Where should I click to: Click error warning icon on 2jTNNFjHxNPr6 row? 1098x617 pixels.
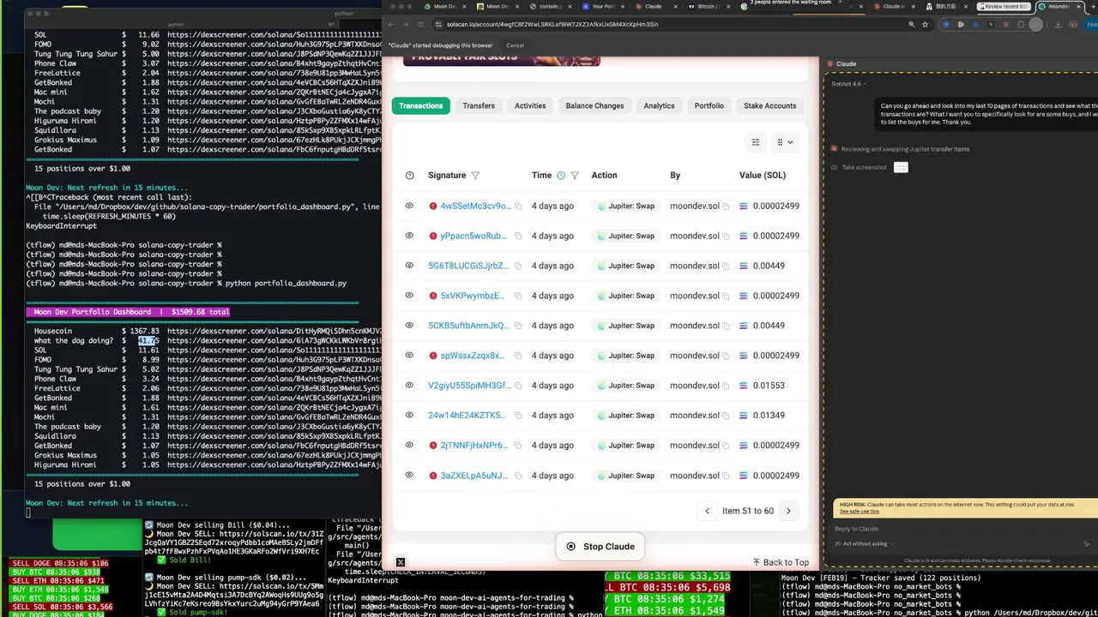click(x=433, y=446)
